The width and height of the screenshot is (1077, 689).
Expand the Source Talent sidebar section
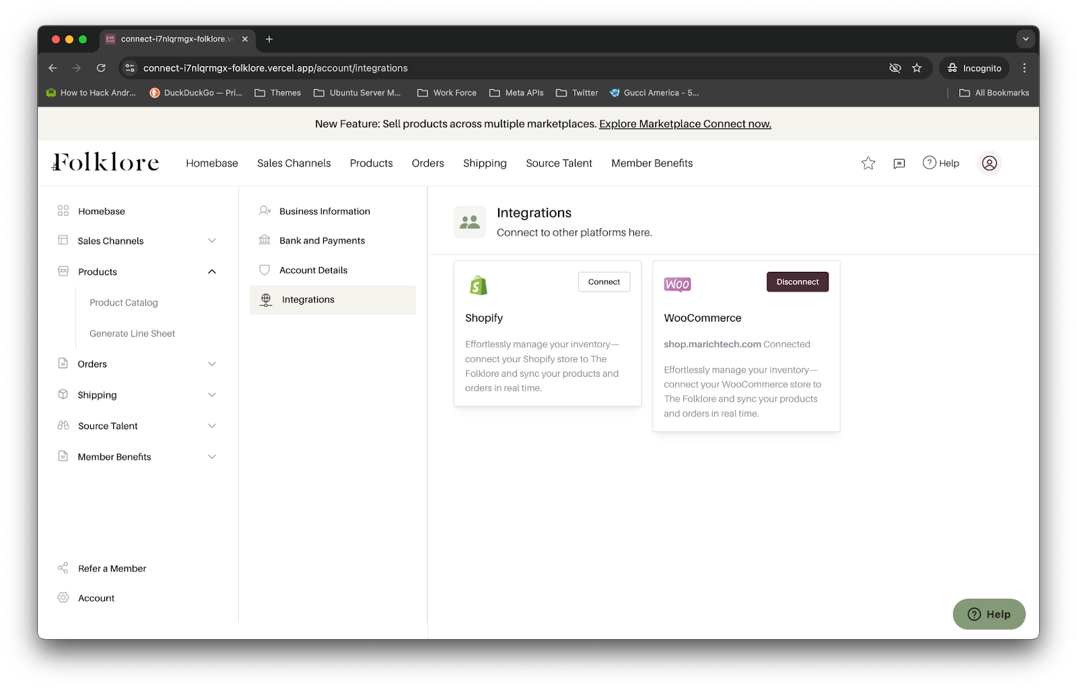point(212,426)
